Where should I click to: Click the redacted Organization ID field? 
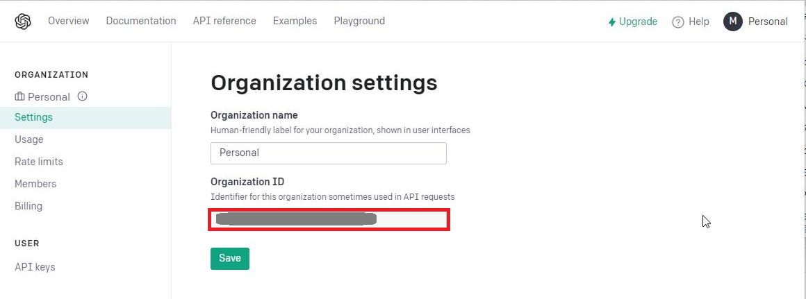329,219
